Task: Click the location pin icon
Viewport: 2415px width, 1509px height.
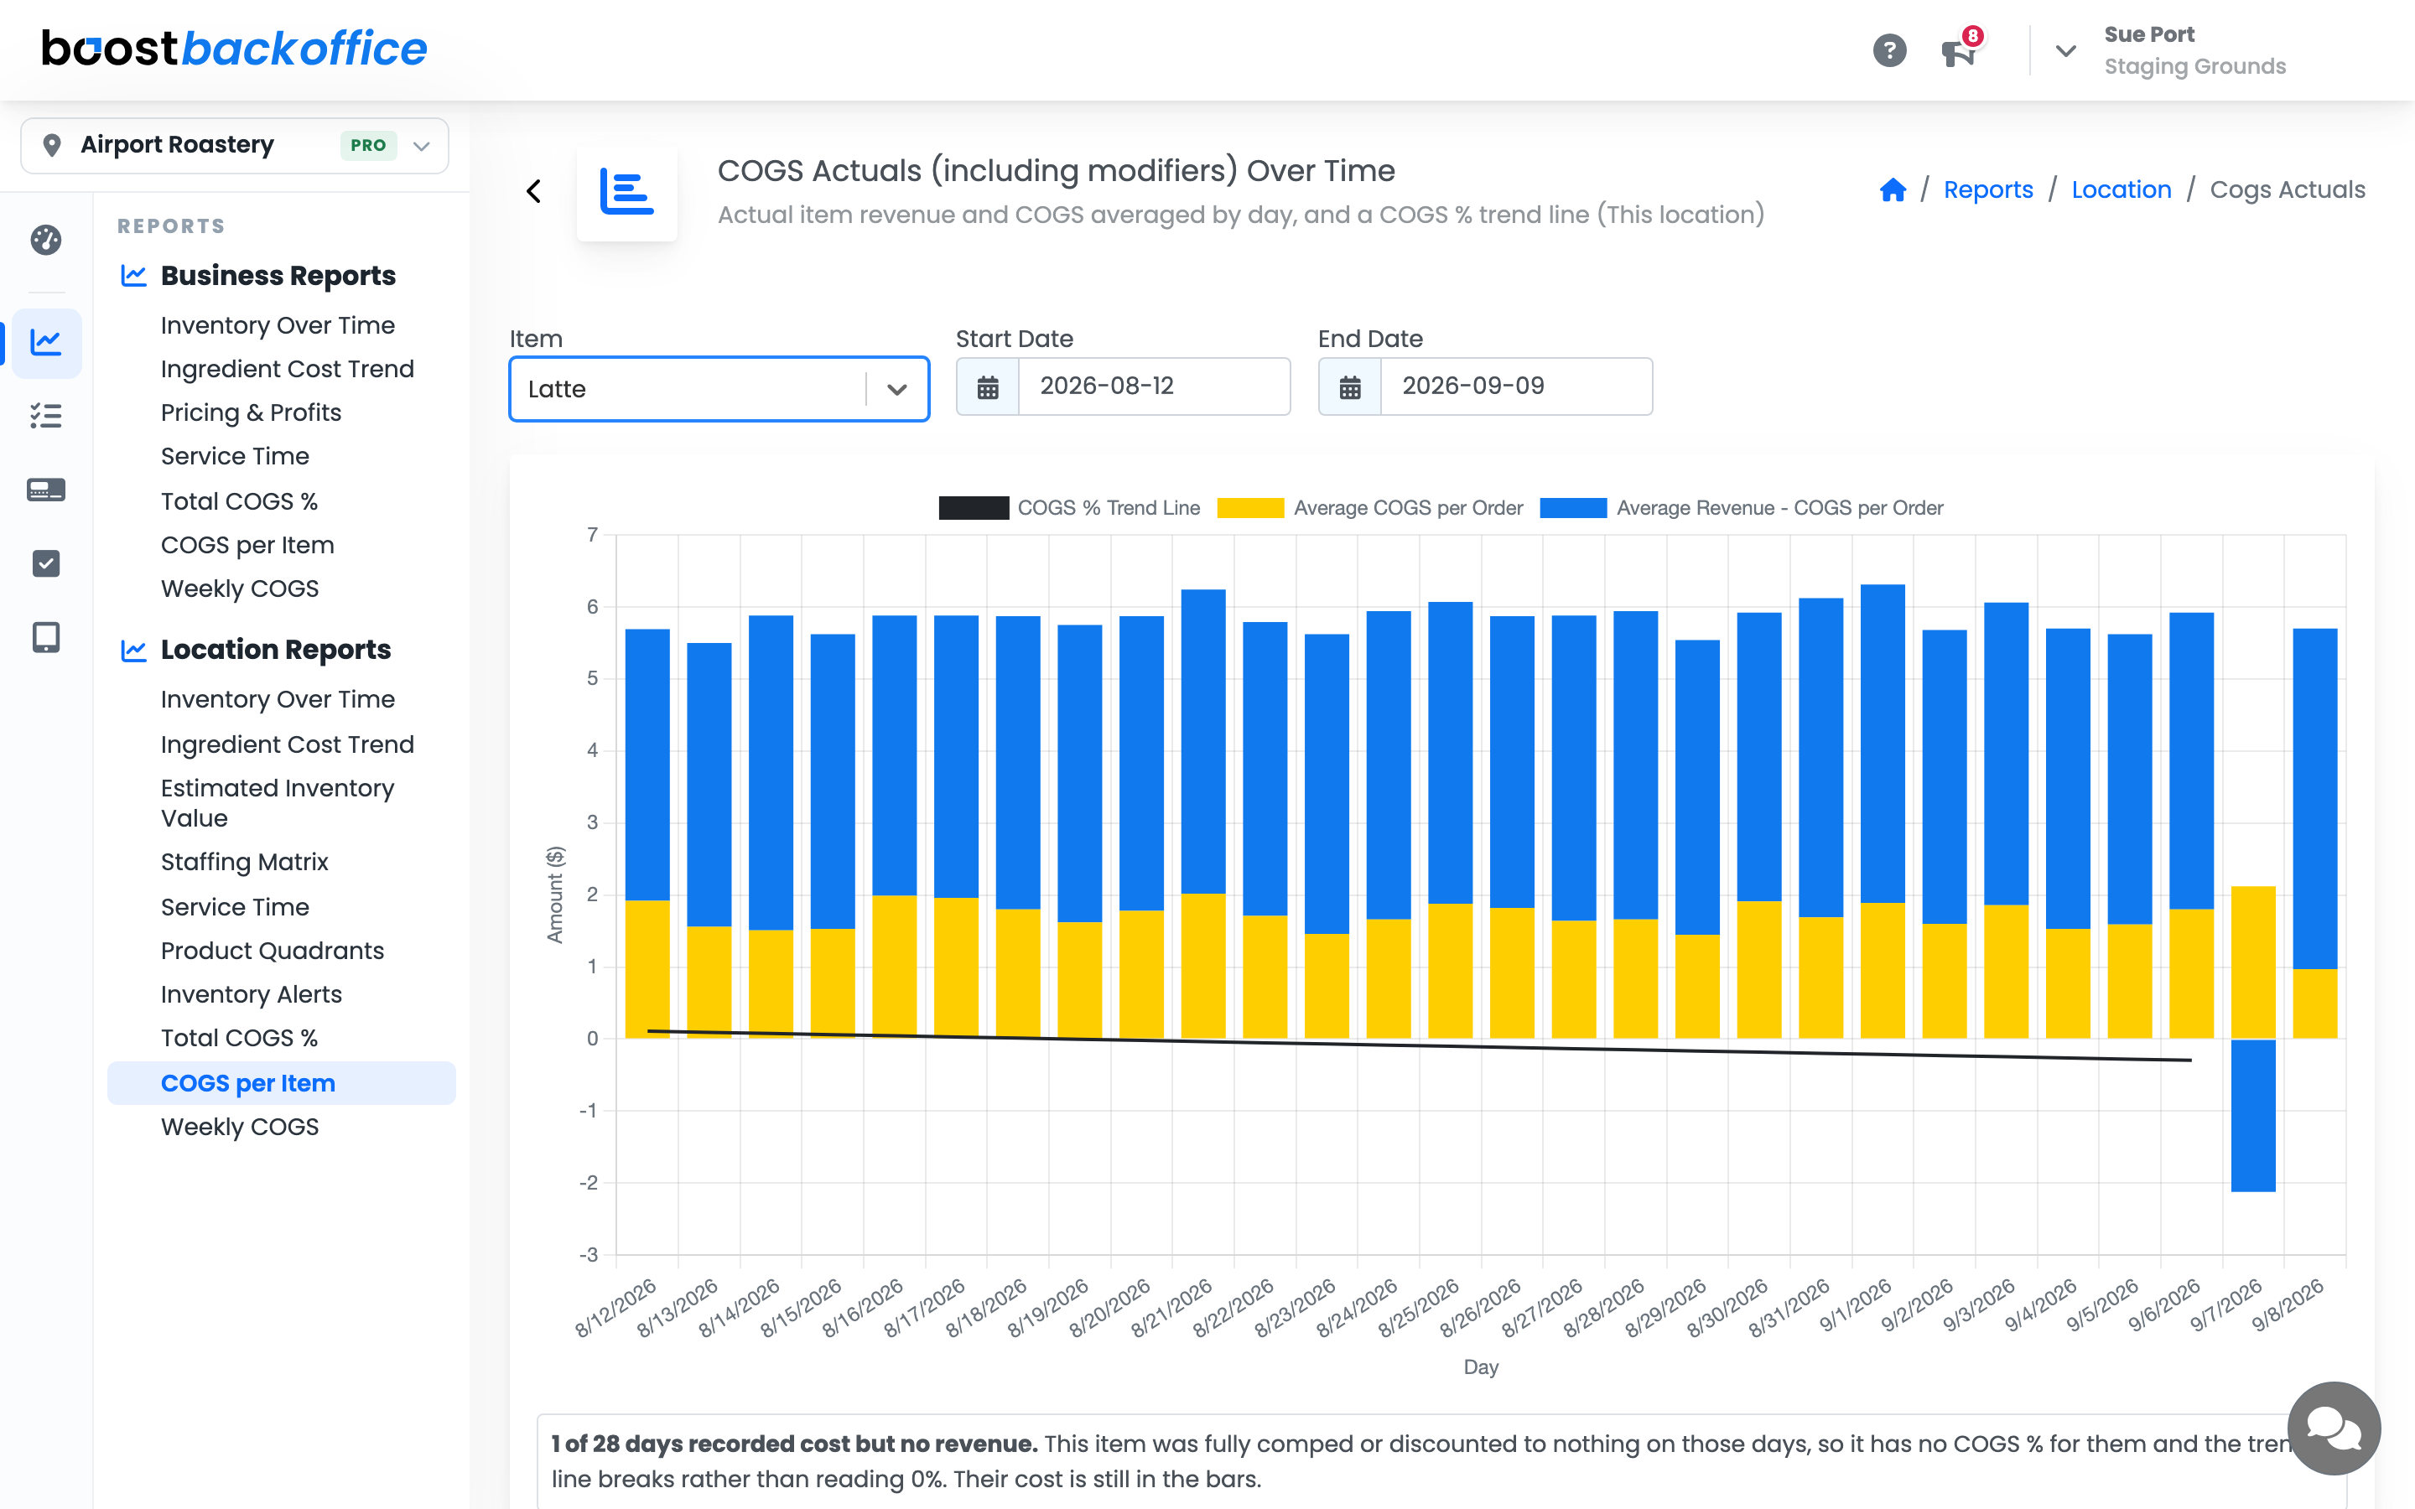Action: (x=52, y=146)
